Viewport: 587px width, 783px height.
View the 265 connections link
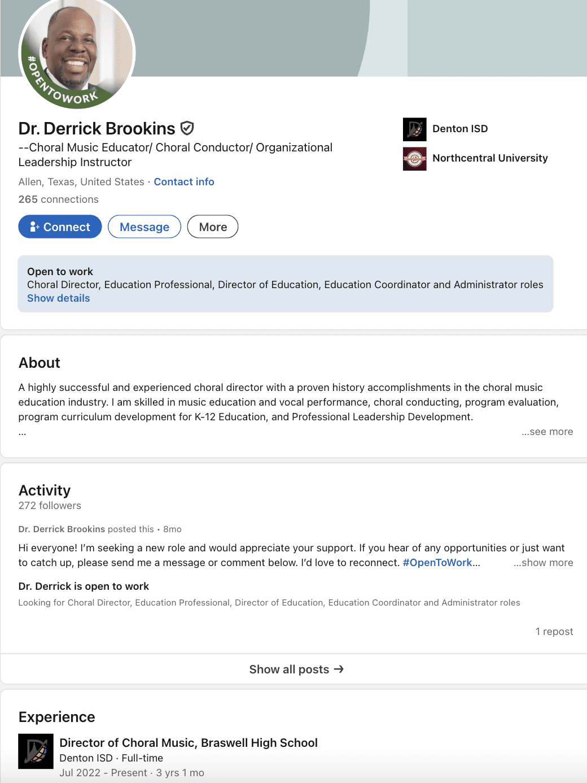point(58,199)
